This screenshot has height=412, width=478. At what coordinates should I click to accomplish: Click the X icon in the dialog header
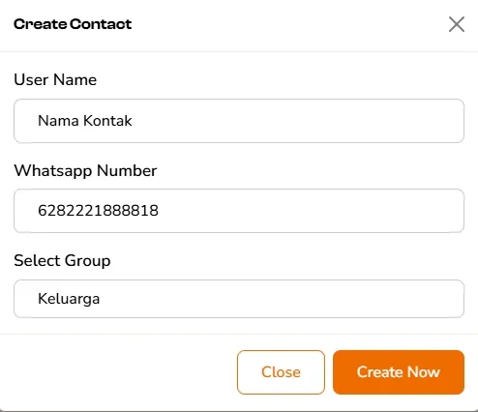coord(457,24)
